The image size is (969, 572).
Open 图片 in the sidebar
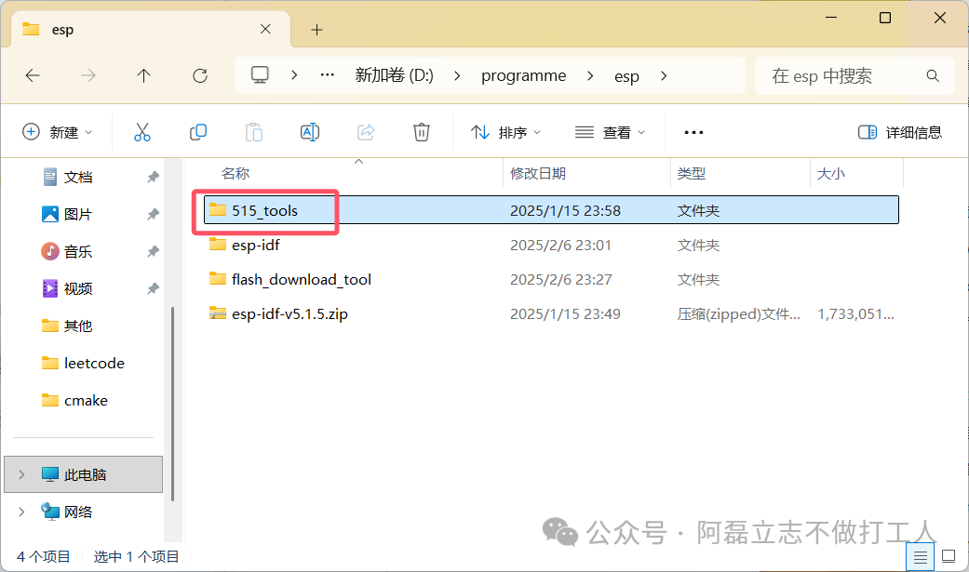(78, 214)
